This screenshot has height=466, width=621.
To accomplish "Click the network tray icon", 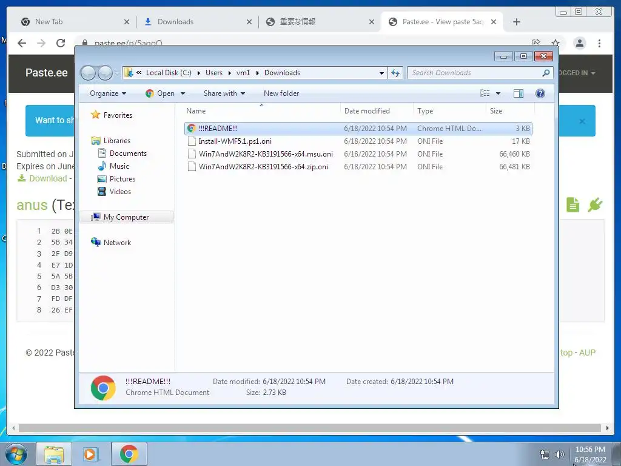I will (545, 454).
